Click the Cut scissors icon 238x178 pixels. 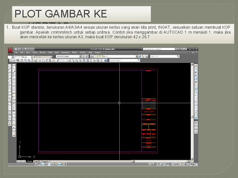(x=40, y=60)
